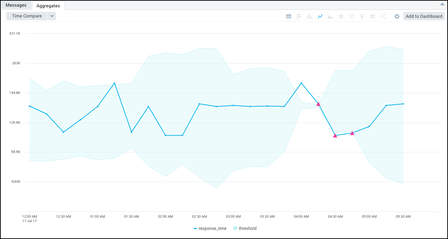Screen dimensions: 448x239
Task: Pick the pie chart icon
Action: 341,16
